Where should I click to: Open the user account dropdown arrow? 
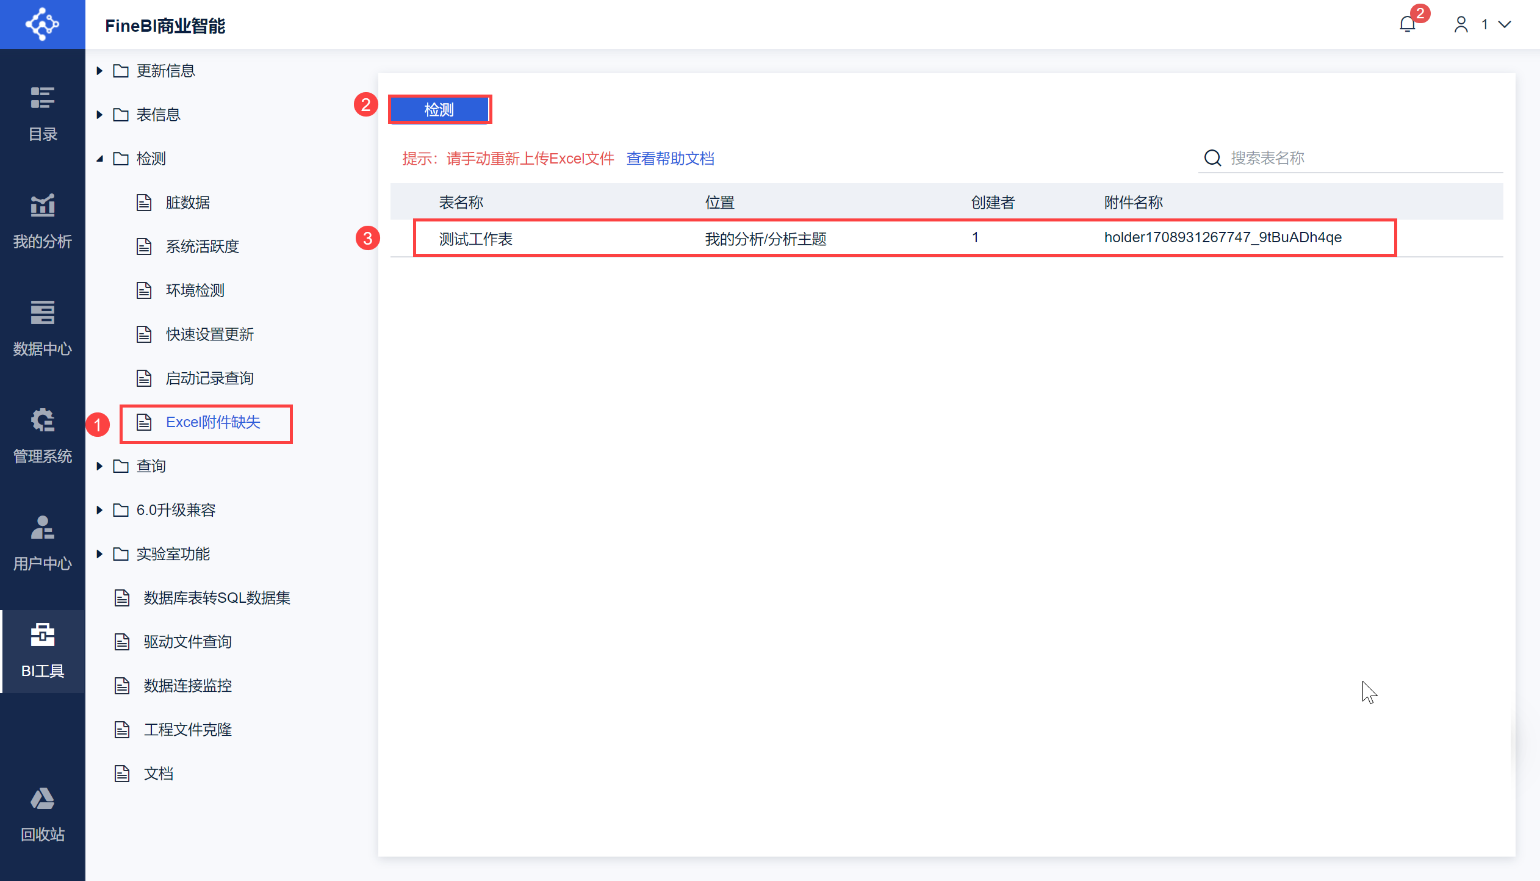click(x=1505, y=24)
